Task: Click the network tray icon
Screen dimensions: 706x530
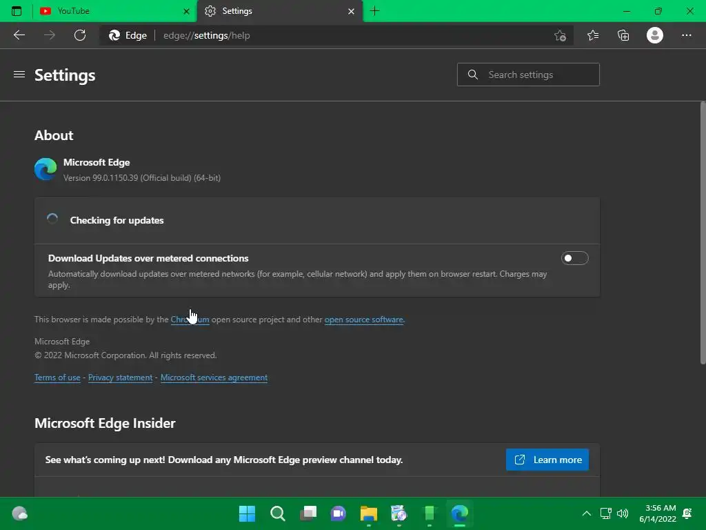Action: coord(605,513)
